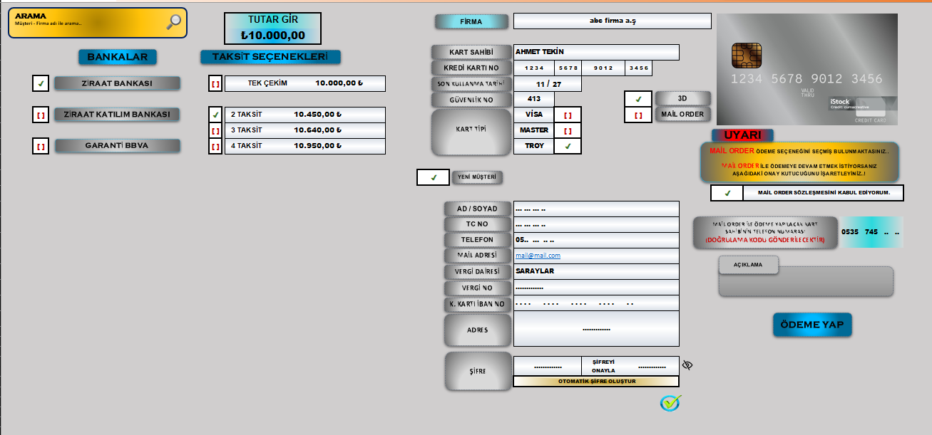Image resolution: width=932 pixels, height=435 pixels.
Task: Click the ADRES input field
Action: (x=596, y=329)
